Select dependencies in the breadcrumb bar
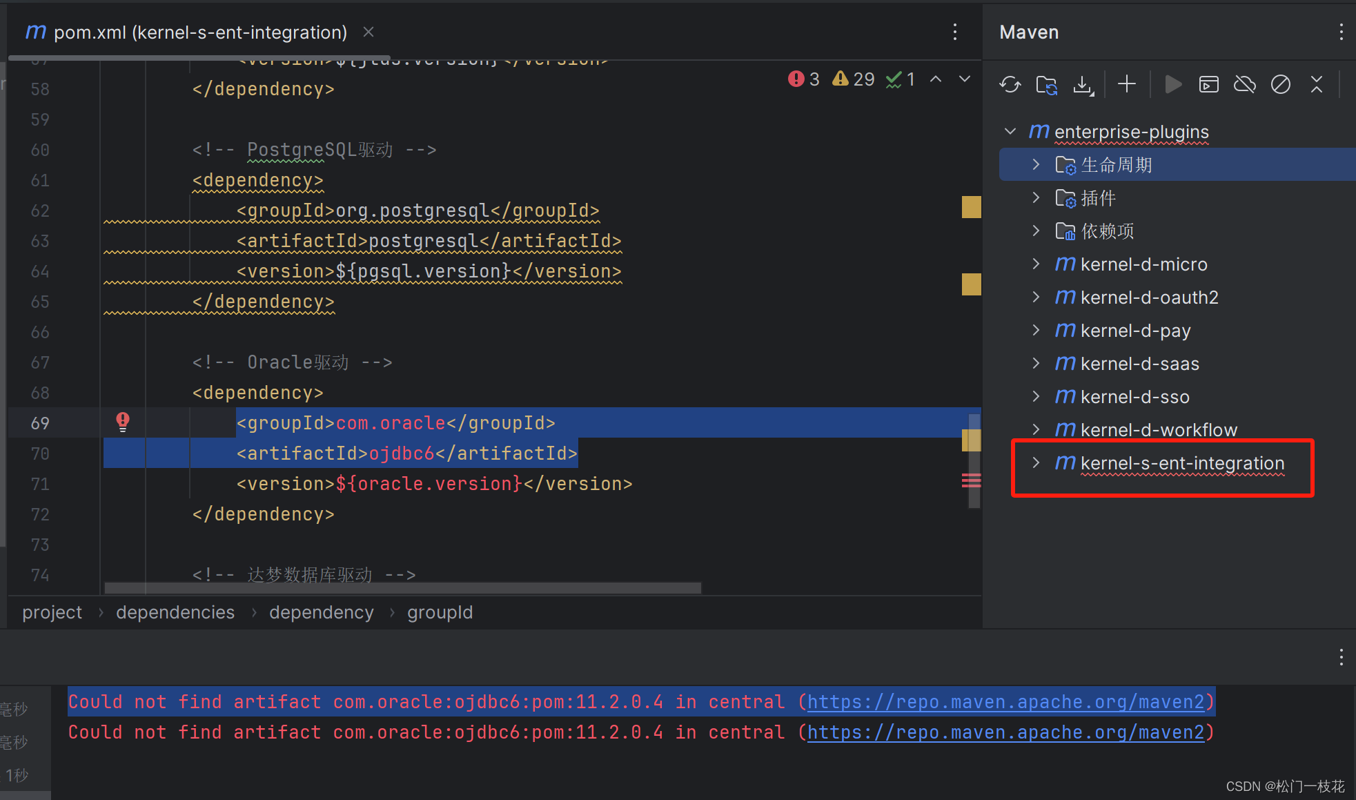1356x800 pixels. tap(175, 612)
